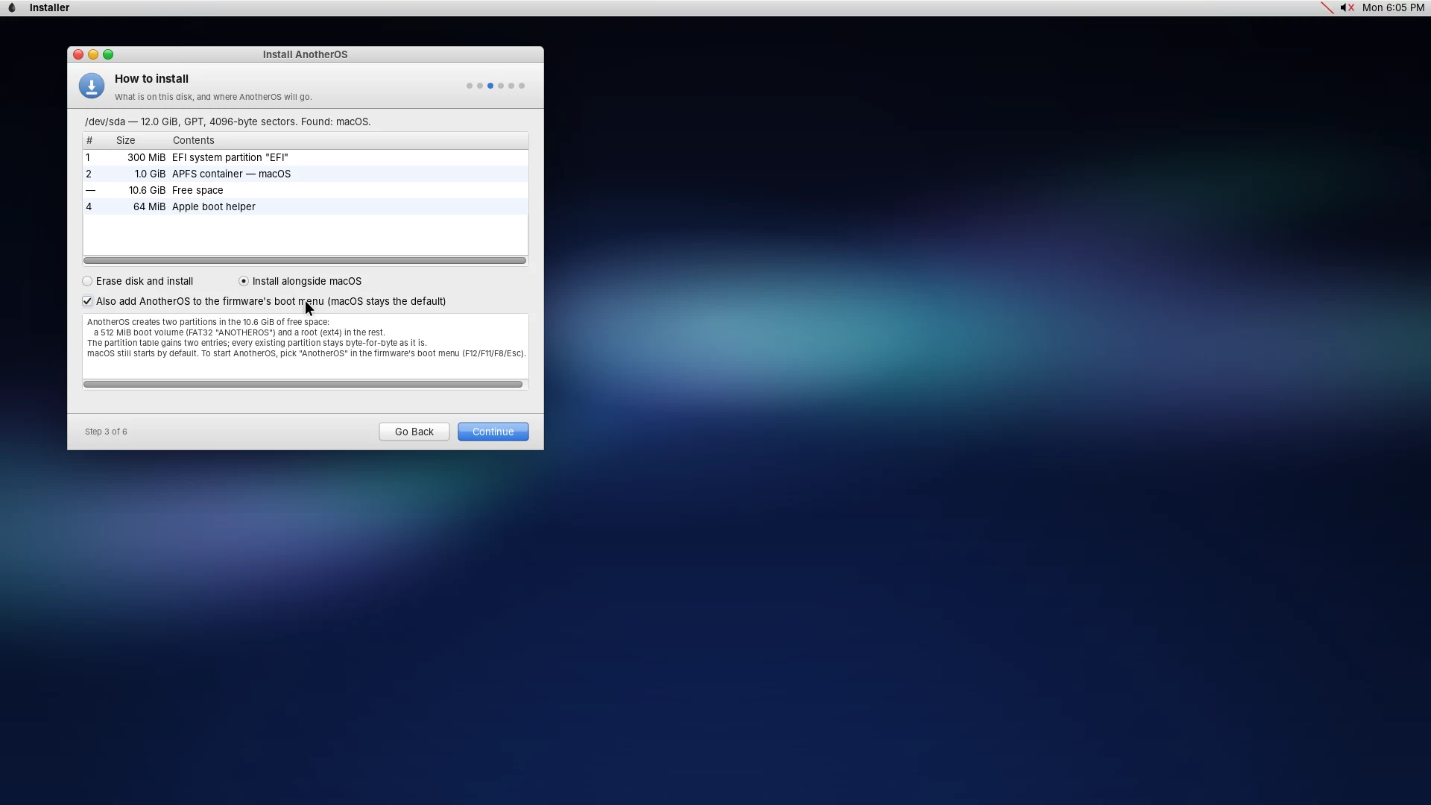
Task: Select the EFI system partition "EFI" row
Action: [x=306, y=157]
